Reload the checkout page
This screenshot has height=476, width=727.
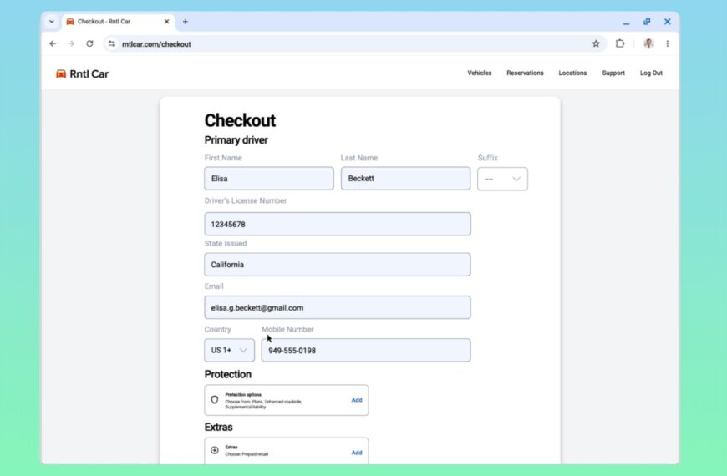click(x=89, y=43)
